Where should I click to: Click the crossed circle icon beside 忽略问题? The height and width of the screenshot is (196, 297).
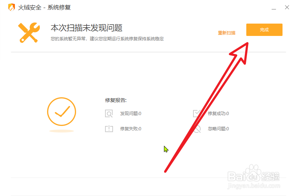coord(197,129)
